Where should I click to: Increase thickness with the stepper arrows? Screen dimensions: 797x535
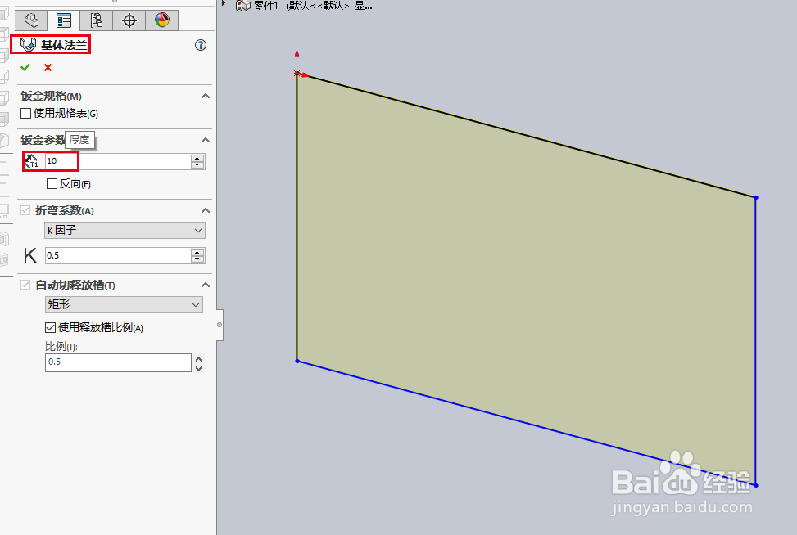(x=199, y=158)
